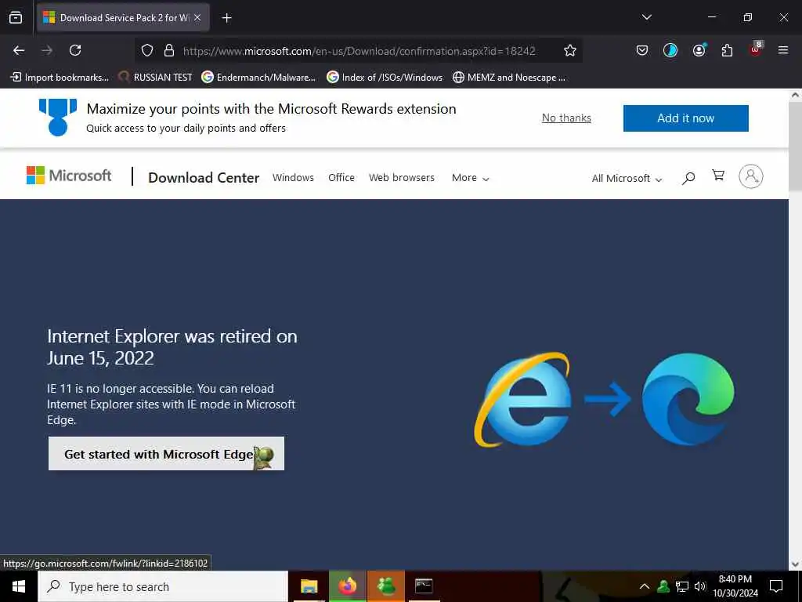Viewport: 802px width, 602px height.
Task: Open the Windows Start menu
Action: (x=19, y=586)
